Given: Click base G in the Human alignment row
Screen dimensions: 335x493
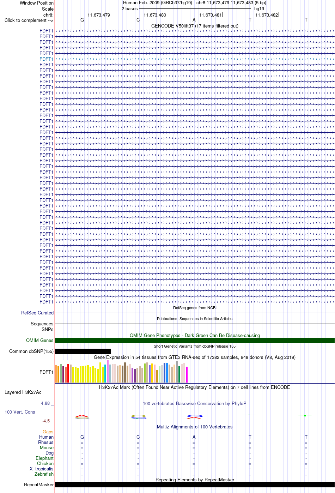Looking at the screenshot, I should [x=82, y=437].
